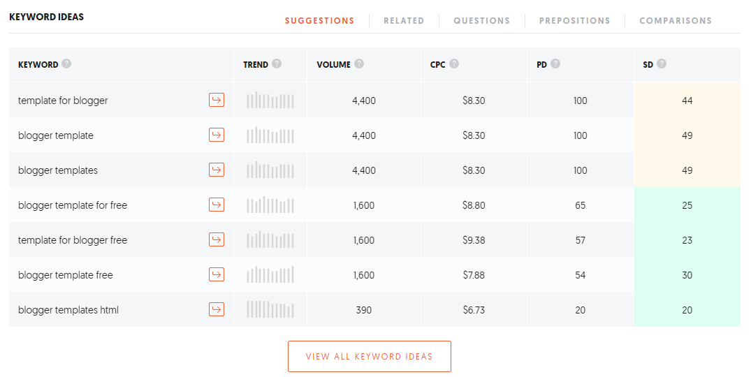Open help icon next to PD header
This screenshot has height=377, width=751.
pyautogui.click(x=555, y=64)
